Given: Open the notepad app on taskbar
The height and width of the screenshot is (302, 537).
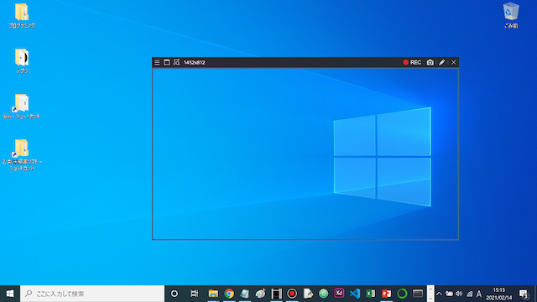Looking at the screenshot, I should tap(244, 294).
